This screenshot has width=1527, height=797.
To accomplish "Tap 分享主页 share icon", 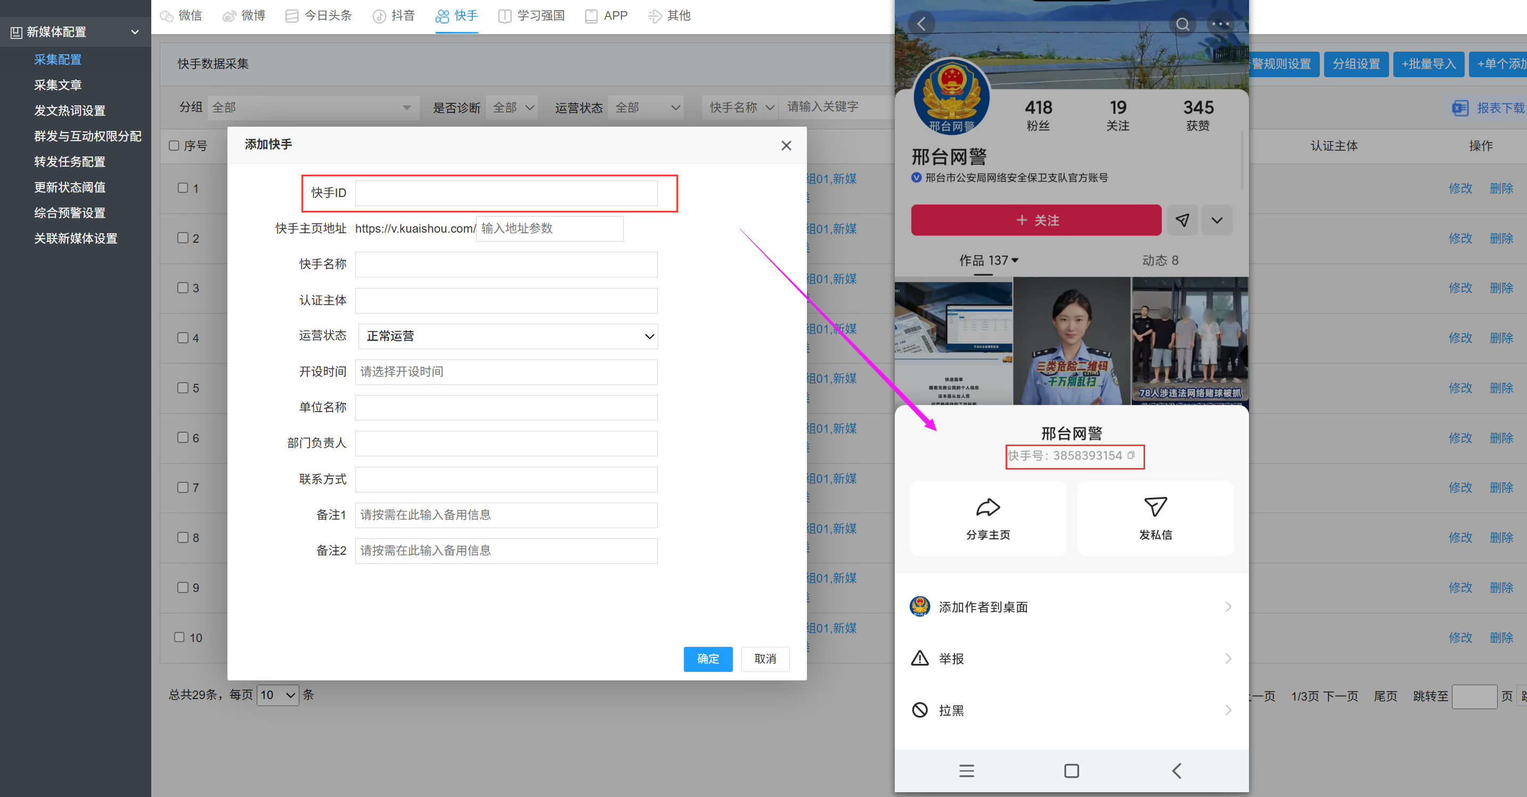I will (x=987, y=507).
